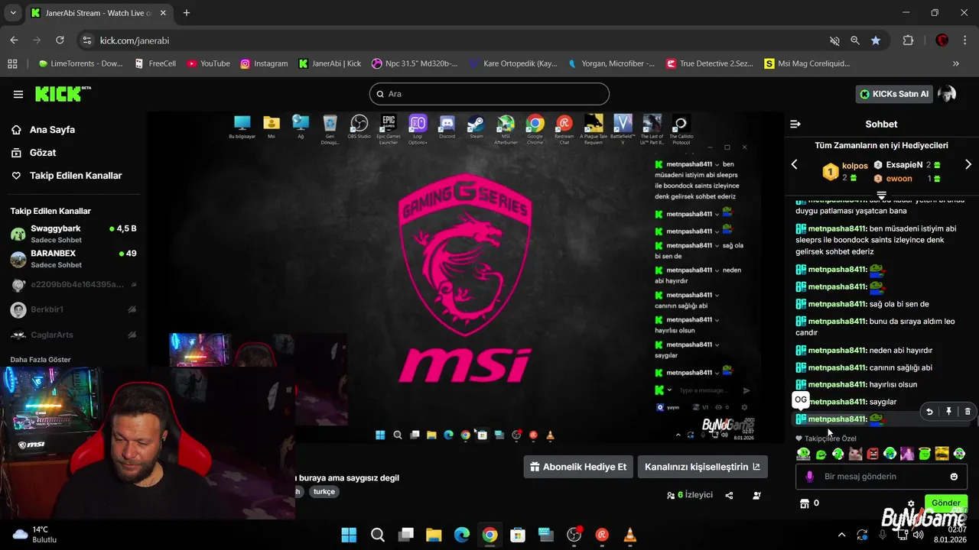This screenshot has height=550, width=979.
Task: Insert the angel halo green emote
Action: [925, 454]
